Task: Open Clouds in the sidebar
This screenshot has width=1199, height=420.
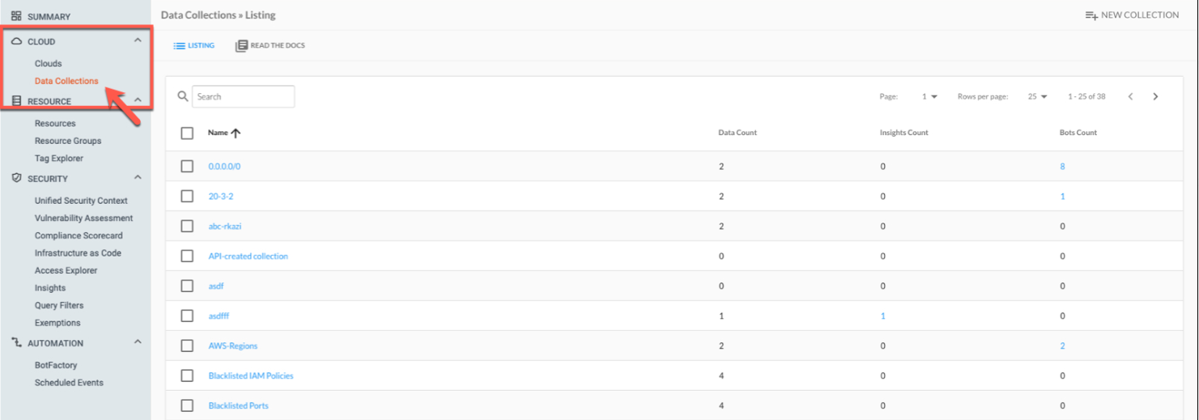Action: (48, 63)
